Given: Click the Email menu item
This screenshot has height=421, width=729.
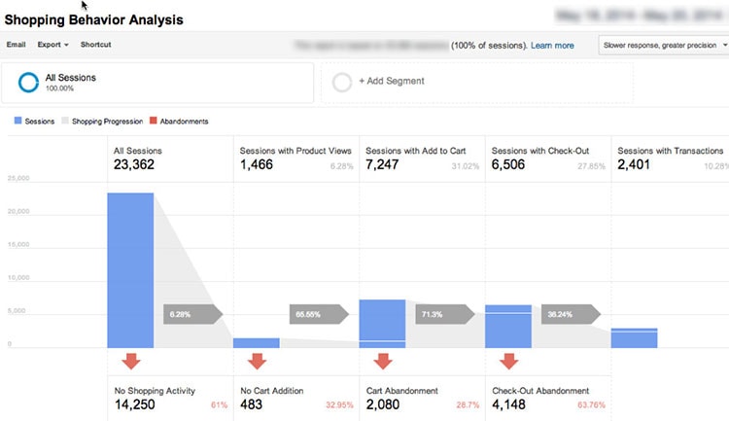Looking at the screenshot, I should click(x=16, y=45).
